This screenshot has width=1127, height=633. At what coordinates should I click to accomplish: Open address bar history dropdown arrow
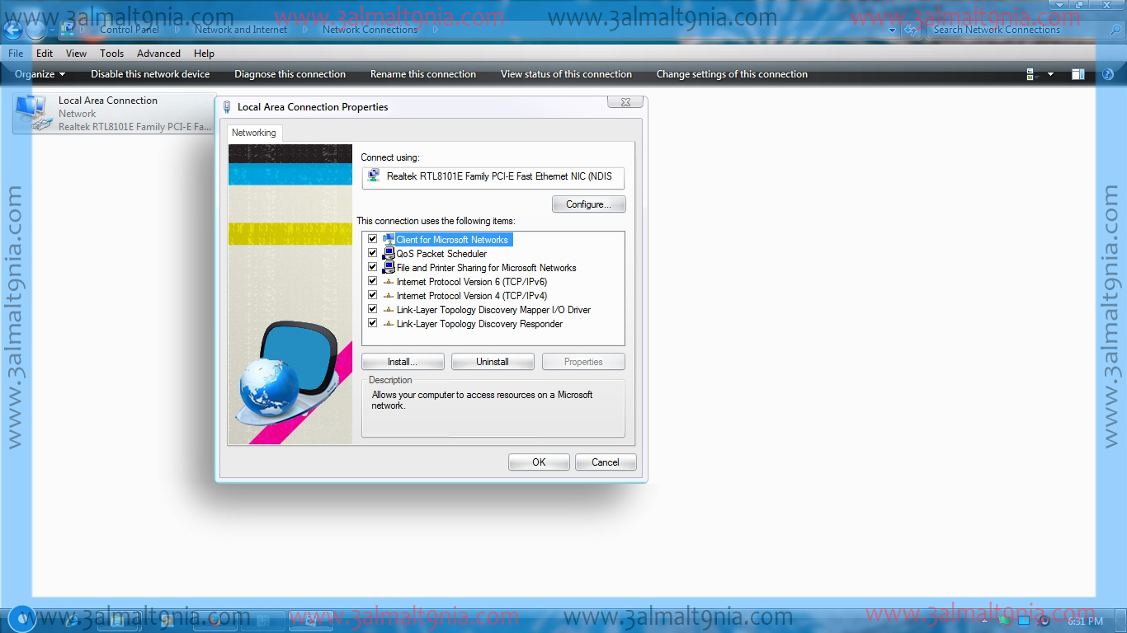[x=892, y=30]
